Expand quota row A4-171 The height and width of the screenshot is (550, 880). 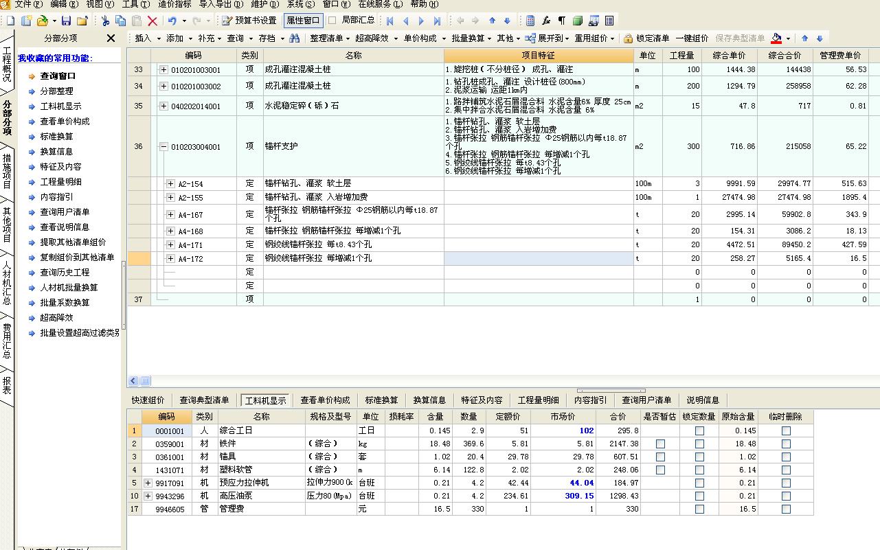tap(171, 245)
